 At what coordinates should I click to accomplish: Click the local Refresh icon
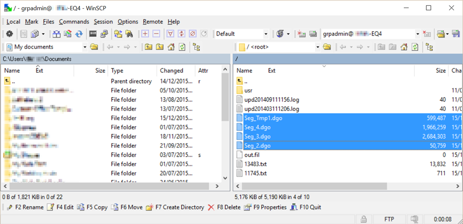click(182, 47)
